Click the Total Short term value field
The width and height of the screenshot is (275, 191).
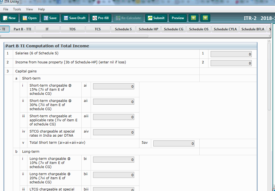click(174, 143)
